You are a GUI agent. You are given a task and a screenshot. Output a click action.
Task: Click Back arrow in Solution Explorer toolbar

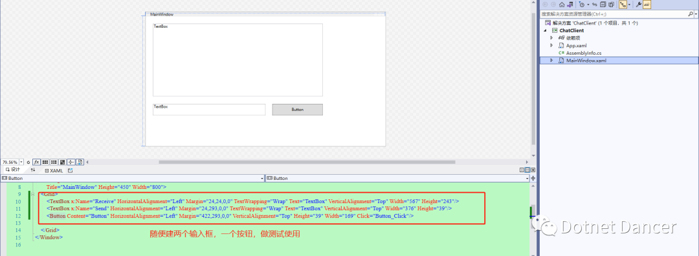[545, 5]
